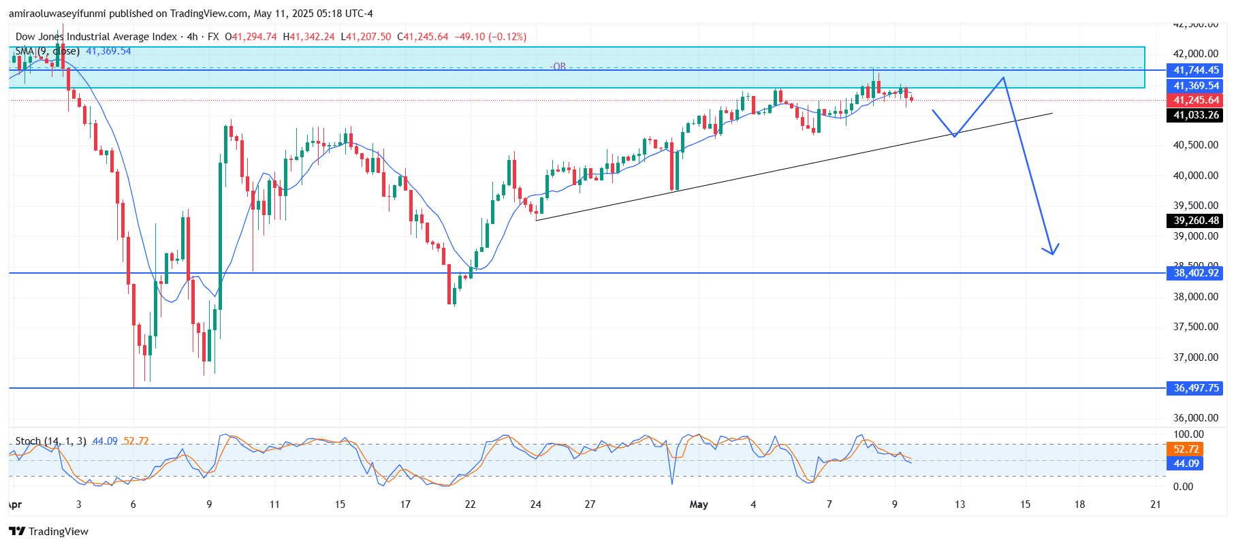Click the 39,500.00 price scale value
This screenshot has width=1236, height=546.
coord(1195,206)
